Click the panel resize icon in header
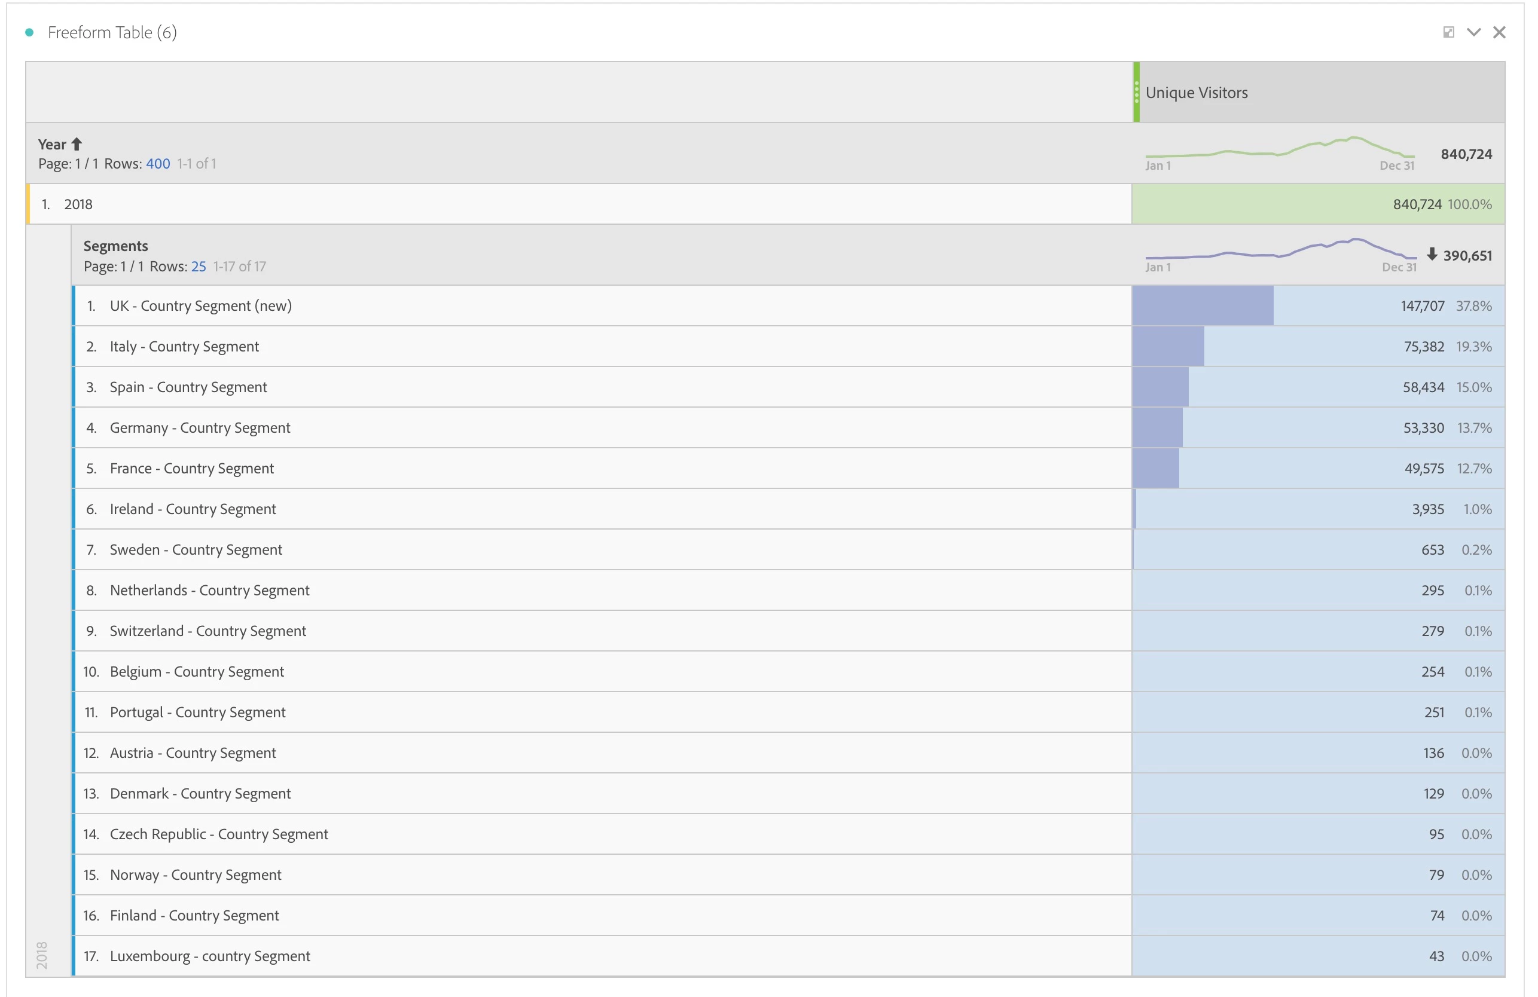 click(1448, 32)
